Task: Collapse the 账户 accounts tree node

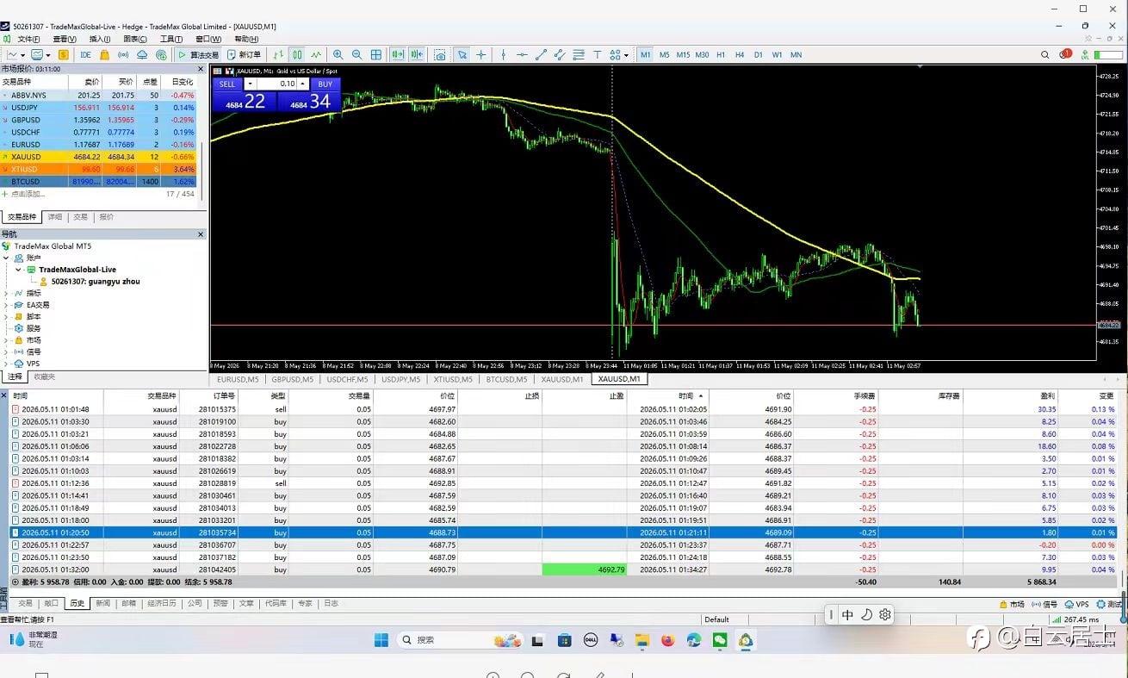Action: click(x=7, y=258)
